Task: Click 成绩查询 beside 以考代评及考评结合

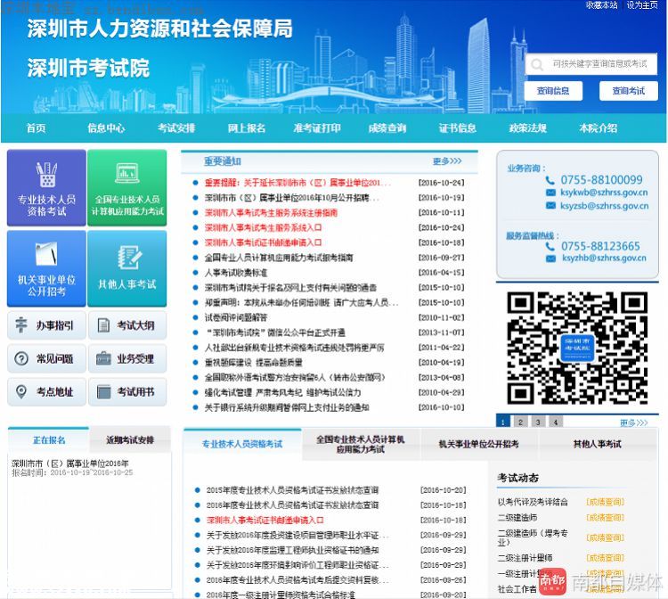Action: [605, 502]
